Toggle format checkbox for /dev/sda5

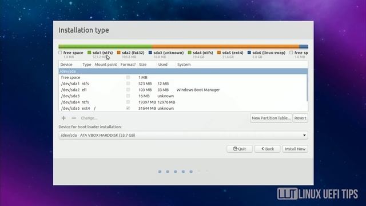point(128,108)
